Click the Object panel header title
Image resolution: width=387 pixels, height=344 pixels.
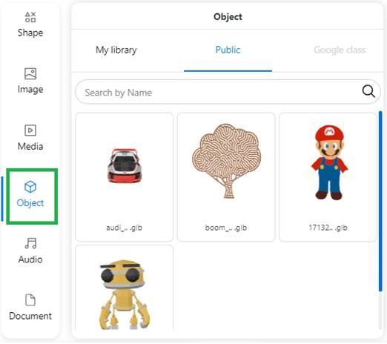(228, 17)
